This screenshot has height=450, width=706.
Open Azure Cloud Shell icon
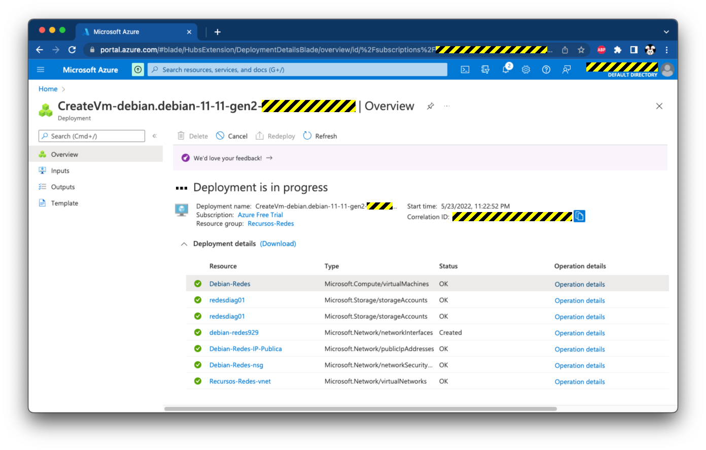tap(465, 70)
